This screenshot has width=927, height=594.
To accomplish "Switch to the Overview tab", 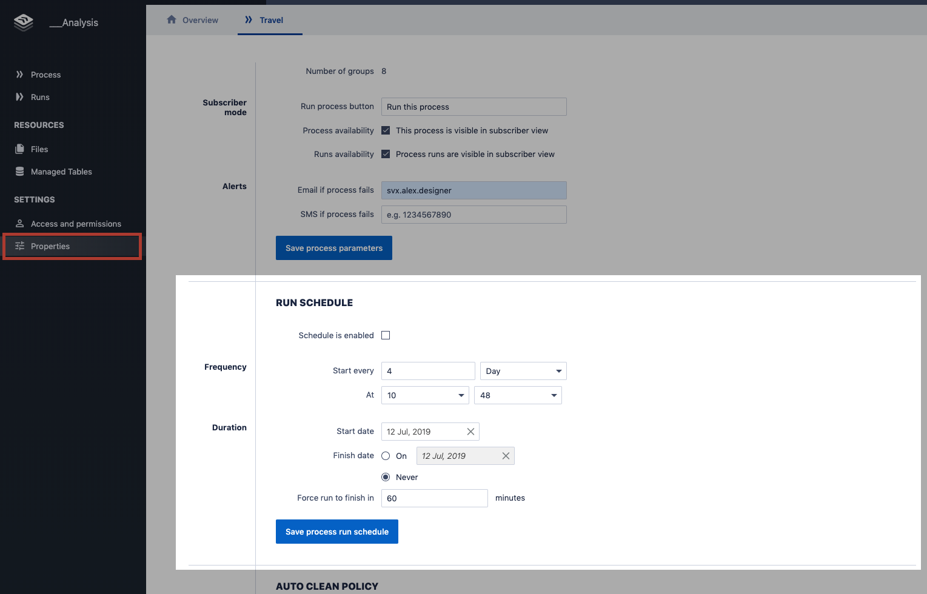I will click(193, 20).
